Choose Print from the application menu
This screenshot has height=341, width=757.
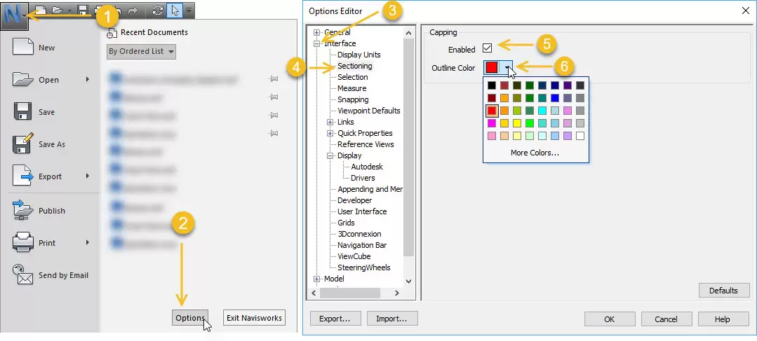[46, 243]
